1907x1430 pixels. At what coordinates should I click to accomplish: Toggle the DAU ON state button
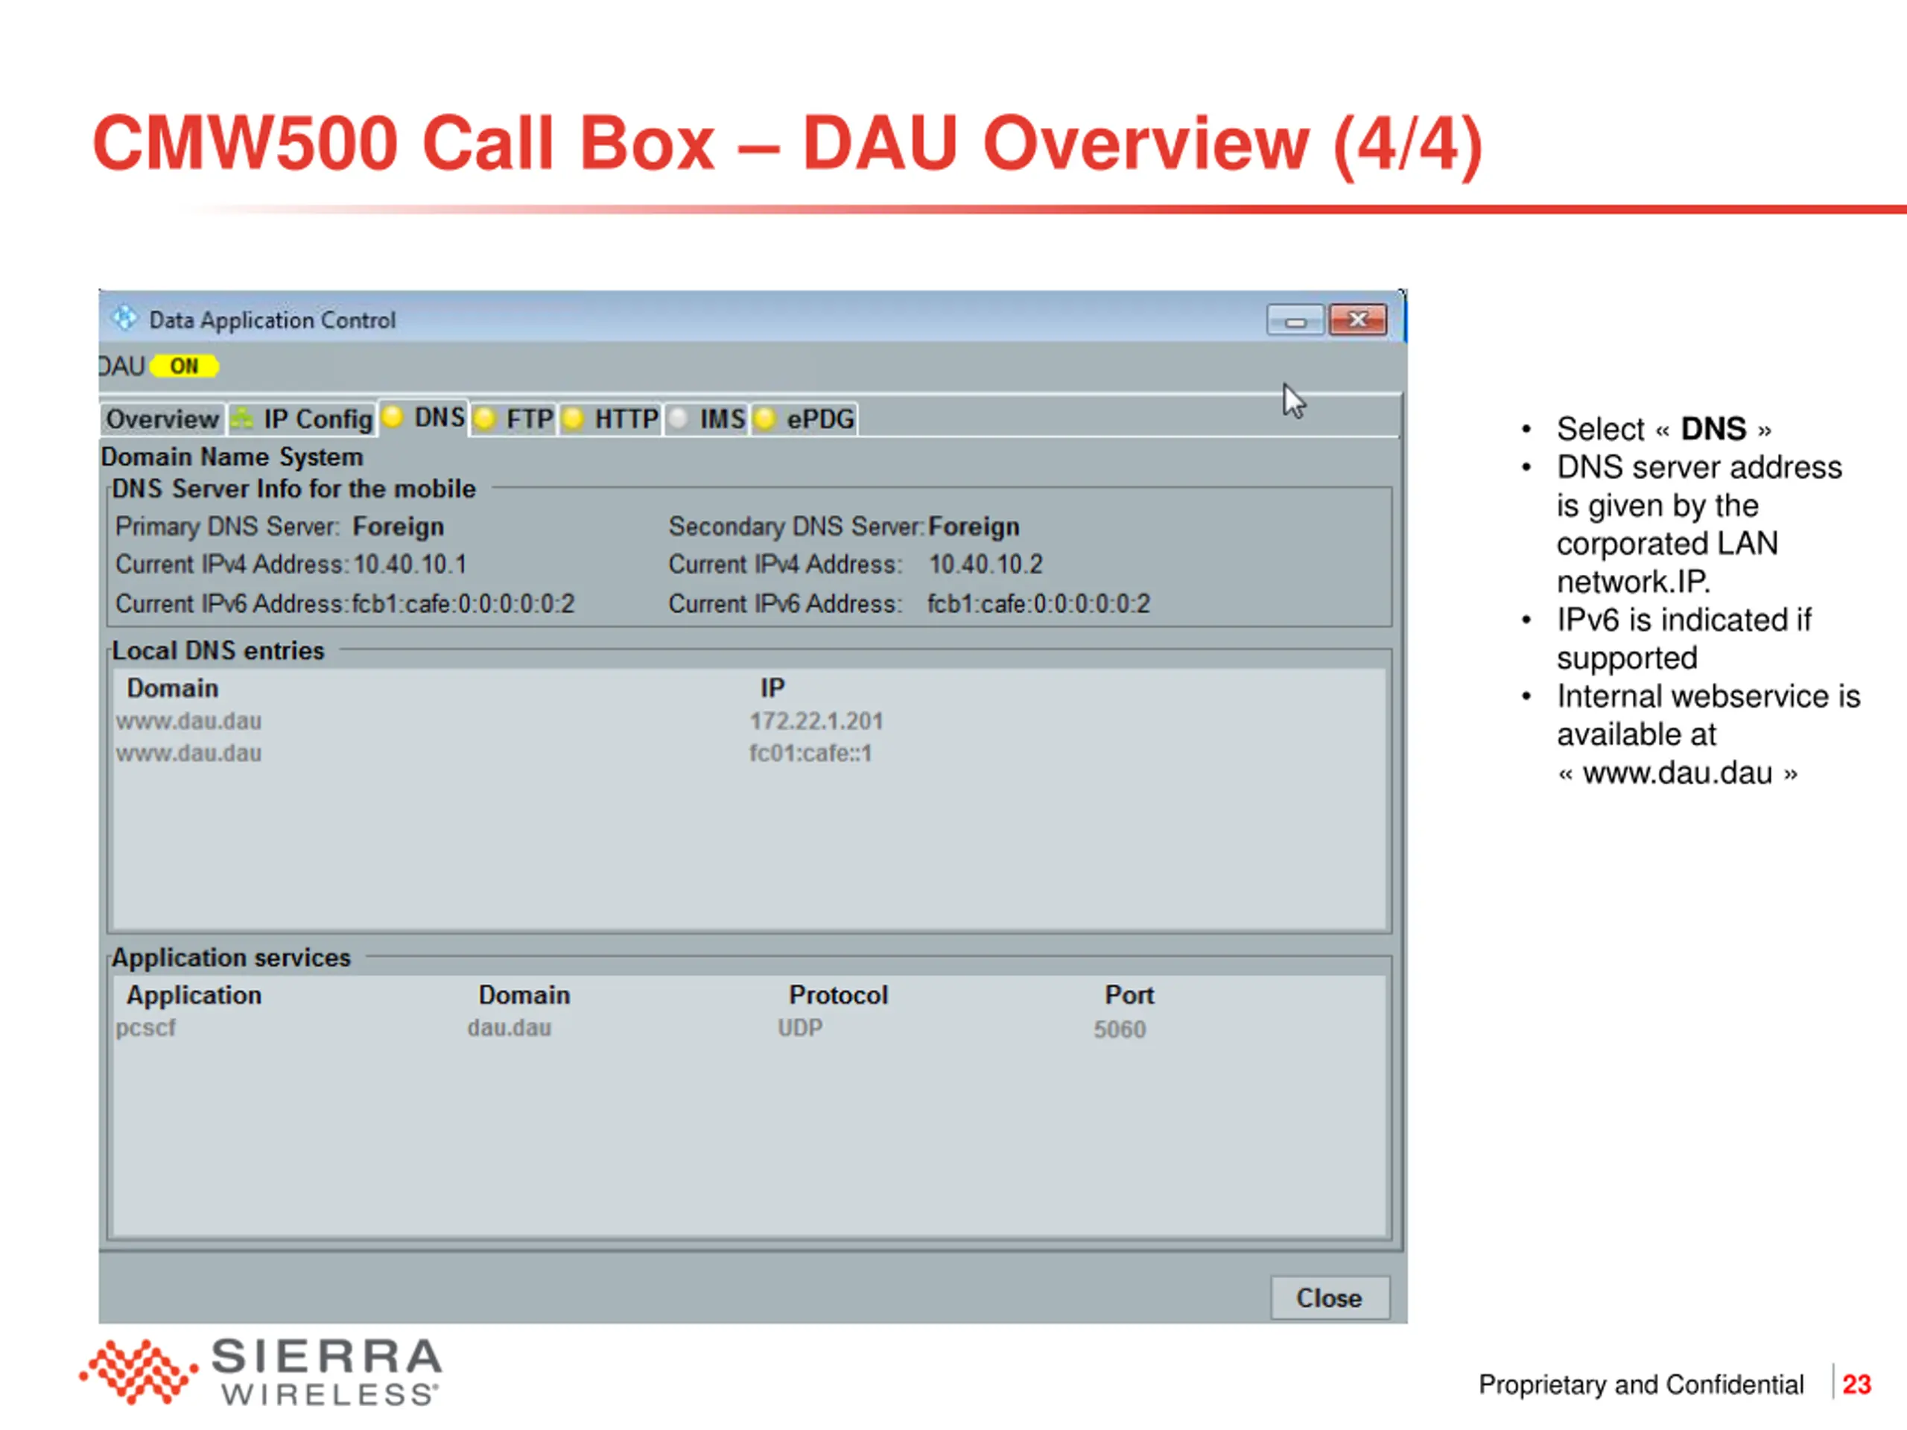pyautogui.click(x=185, y=366)
